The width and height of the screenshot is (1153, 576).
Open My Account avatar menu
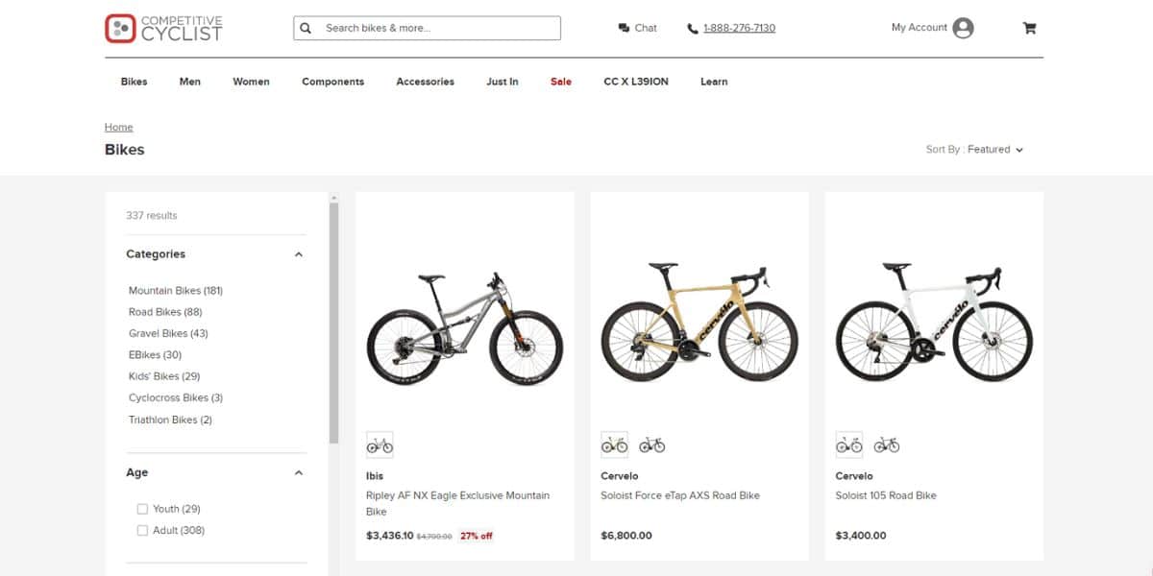[x=961, y=28]
